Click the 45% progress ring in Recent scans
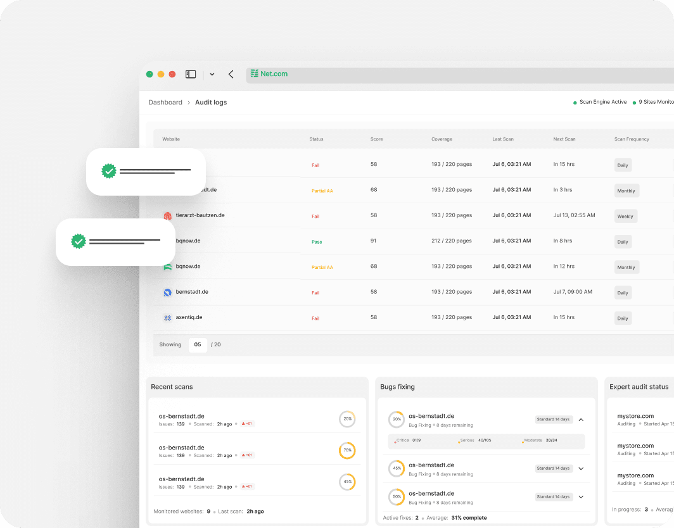 tap(347, 482)
